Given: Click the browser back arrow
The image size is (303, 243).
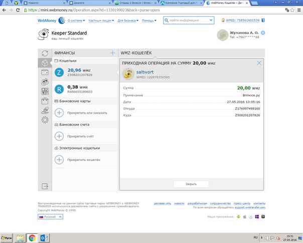Looking at the screenshot, I should [x=4, y=10].
